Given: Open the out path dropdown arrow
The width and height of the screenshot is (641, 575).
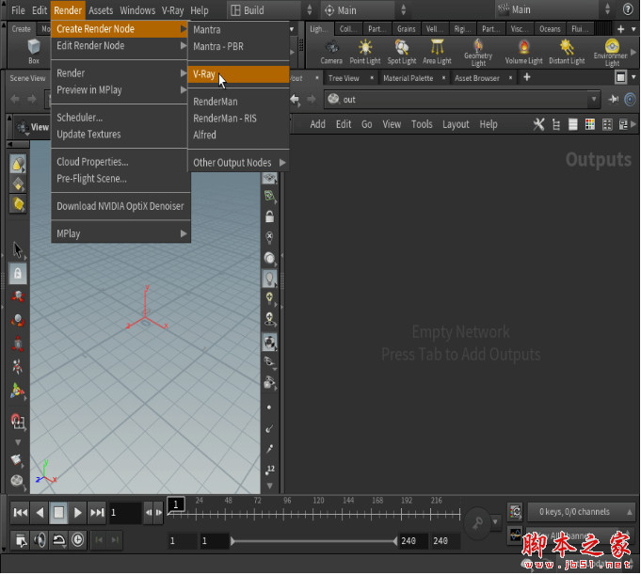Looking at the screenshot, I should (x=594, y=100).
